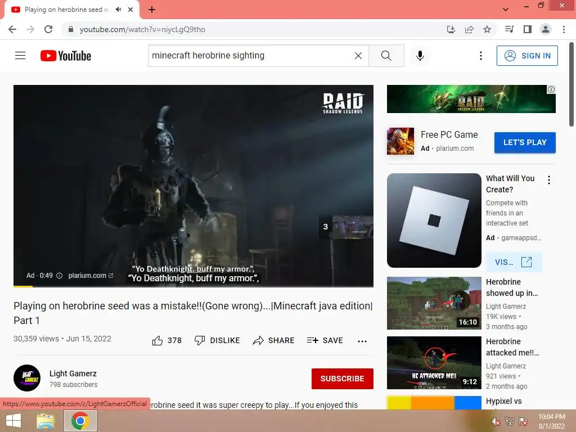Open Action Center flag icon in tray
576x432 pixels.
tap(523, 421)
